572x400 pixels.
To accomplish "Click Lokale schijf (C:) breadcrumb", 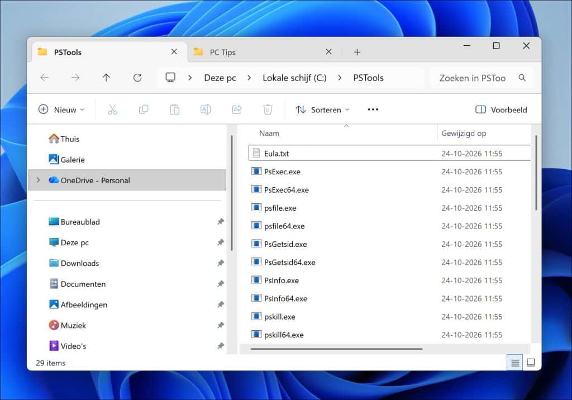I will pyautogui.click(x=294, y=78).
